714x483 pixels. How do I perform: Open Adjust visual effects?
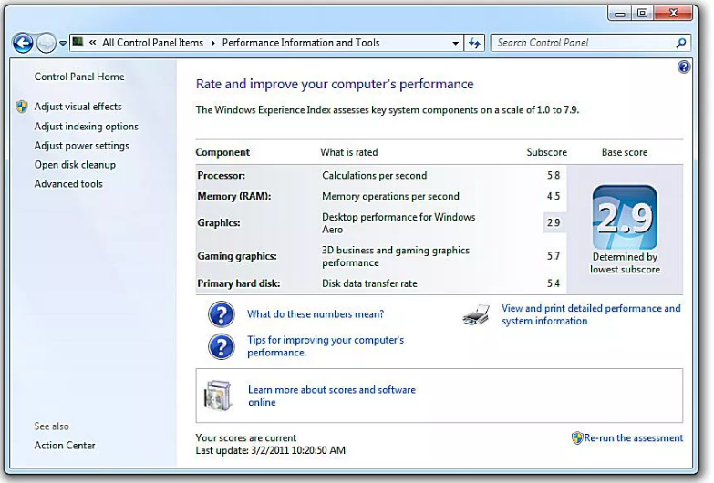pos(78,107)
